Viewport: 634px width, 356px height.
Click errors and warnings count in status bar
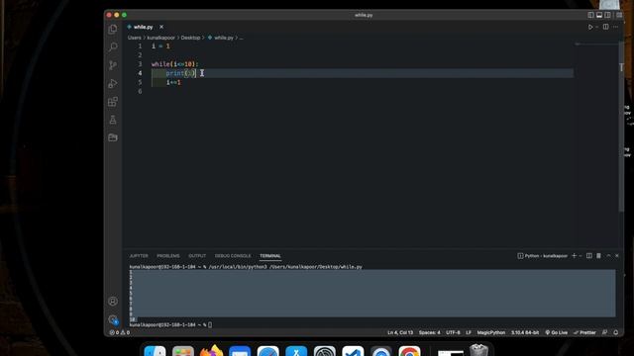click(120, 332)
